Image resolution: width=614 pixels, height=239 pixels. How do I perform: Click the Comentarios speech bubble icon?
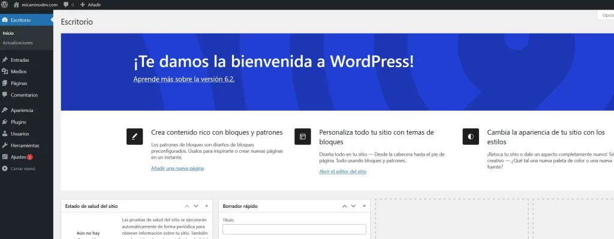[5, 95]
